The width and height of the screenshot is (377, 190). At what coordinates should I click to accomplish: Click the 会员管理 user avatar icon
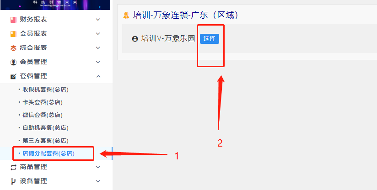[13, 62]
